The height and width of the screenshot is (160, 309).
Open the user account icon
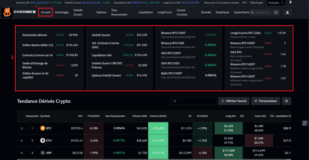(287, 12)
